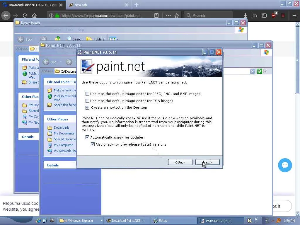Go to Firefox home page icon

coord(34,16)
